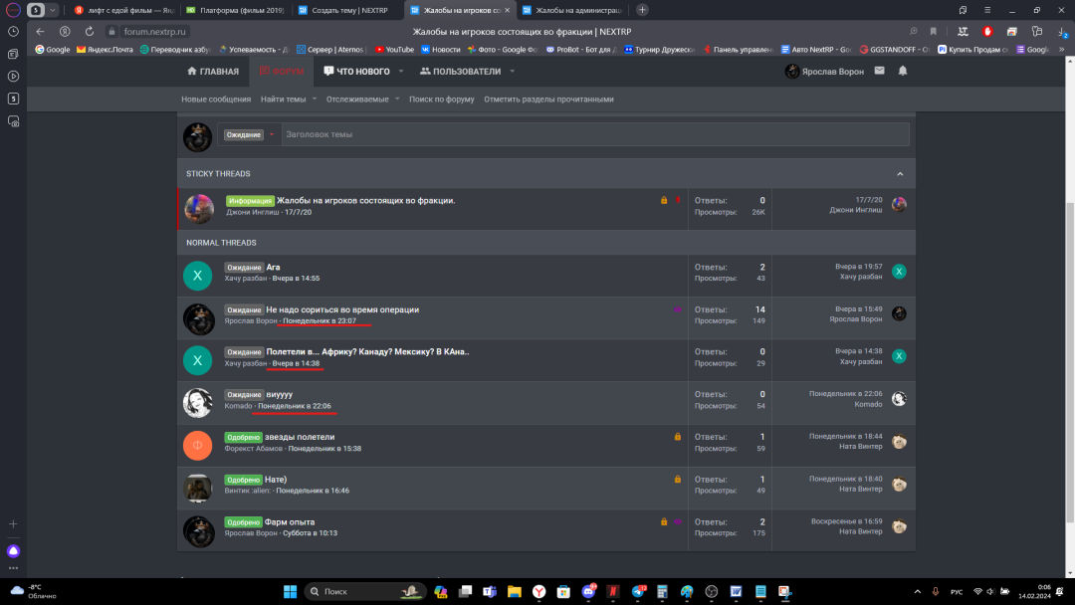
Task: Open the translate page icon
Action: 963,32
